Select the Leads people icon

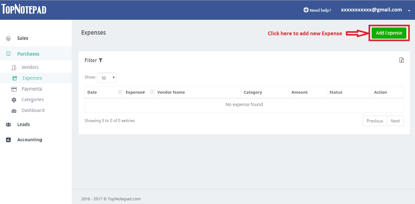pos(8,124)
